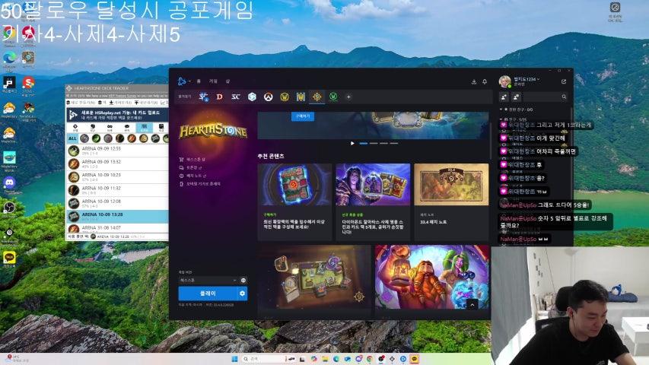Select the highlighted arena mode tab in Deck Tracker

(x=144, y=127)
